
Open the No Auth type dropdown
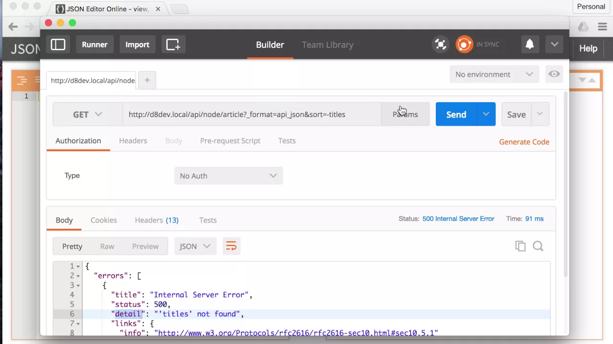[x=228, y=175]
